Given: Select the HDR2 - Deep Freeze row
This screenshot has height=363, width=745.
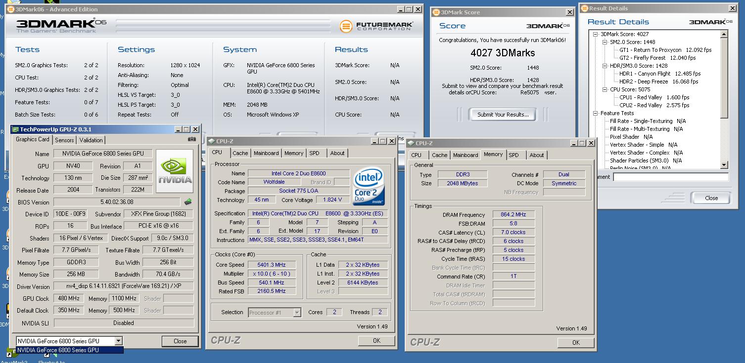Looking at the screenshot, I should tap(659, 81).
